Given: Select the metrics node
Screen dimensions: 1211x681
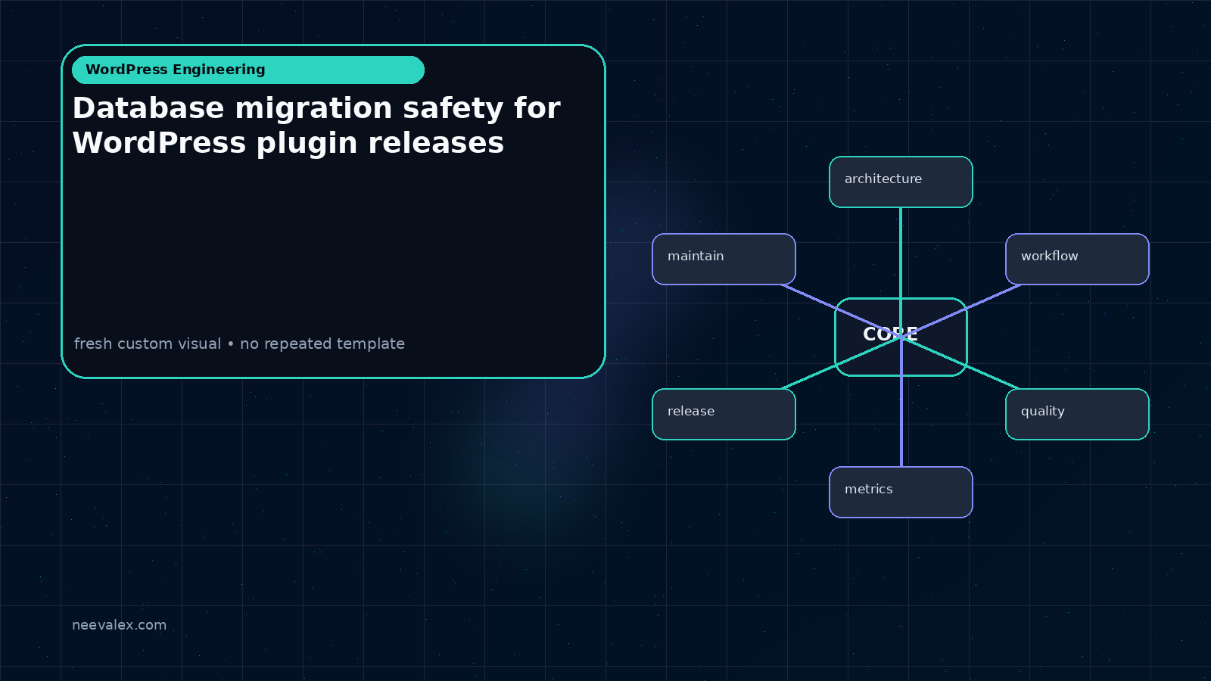Looking at the screenshot, I should point(901,492).
